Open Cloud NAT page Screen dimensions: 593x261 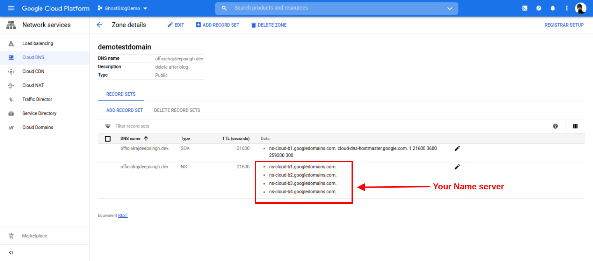(x=33, y=85)
